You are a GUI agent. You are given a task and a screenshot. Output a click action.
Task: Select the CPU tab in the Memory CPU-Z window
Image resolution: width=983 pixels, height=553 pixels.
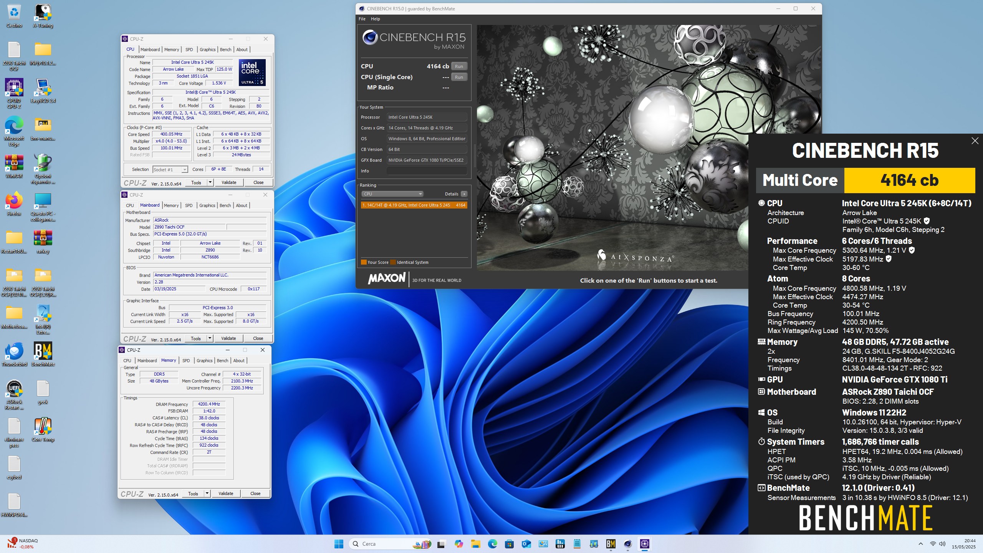(x=127, y=361)
